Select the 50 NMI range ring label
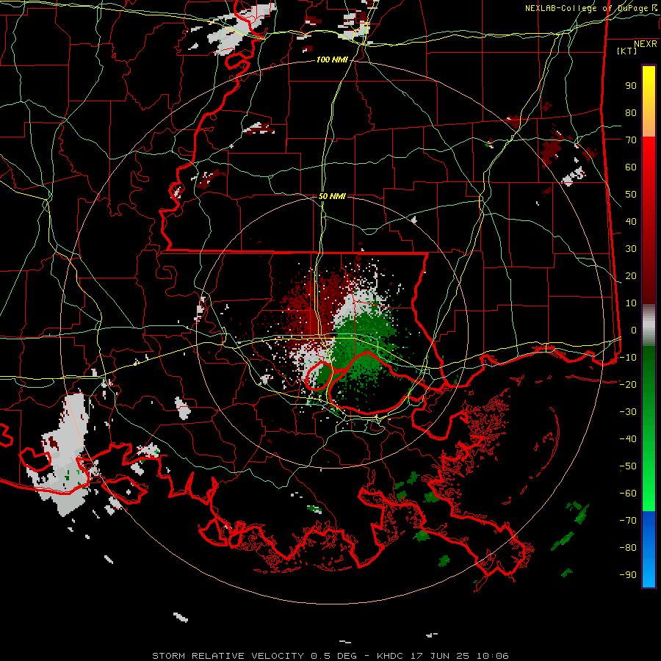 pos(332,196)
